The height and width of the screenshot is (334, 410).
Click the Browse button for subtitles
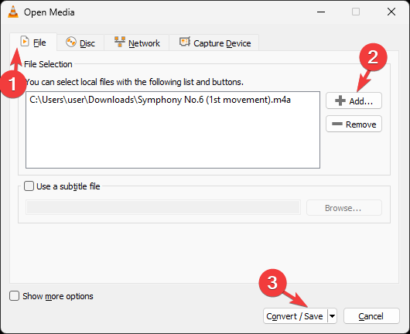pyautogui.click(x=343, y=208)
